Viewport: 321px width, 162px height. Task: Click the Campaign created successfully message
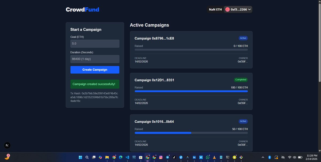pyautogui.click(x=95, y=84)
